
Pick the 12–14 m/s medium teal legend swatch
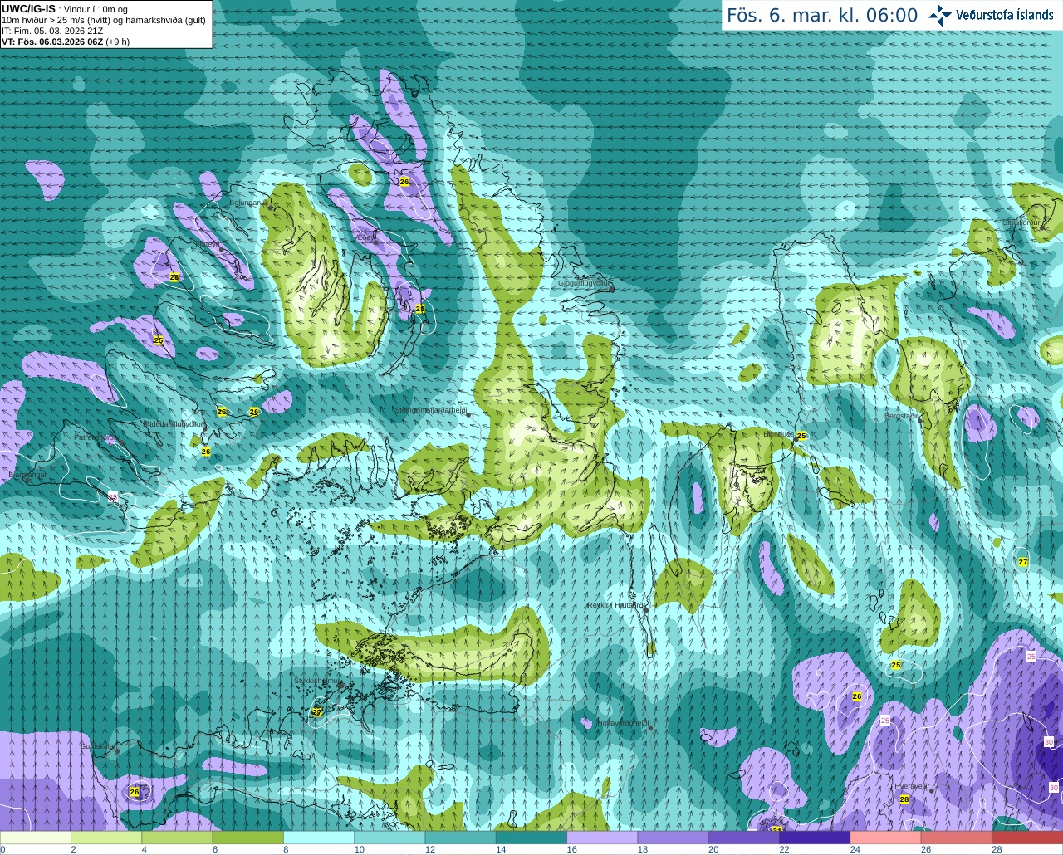click(461, 838)
